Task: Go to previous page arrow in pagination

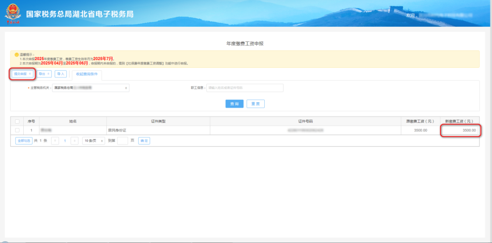Action: (x=55, y=141)
